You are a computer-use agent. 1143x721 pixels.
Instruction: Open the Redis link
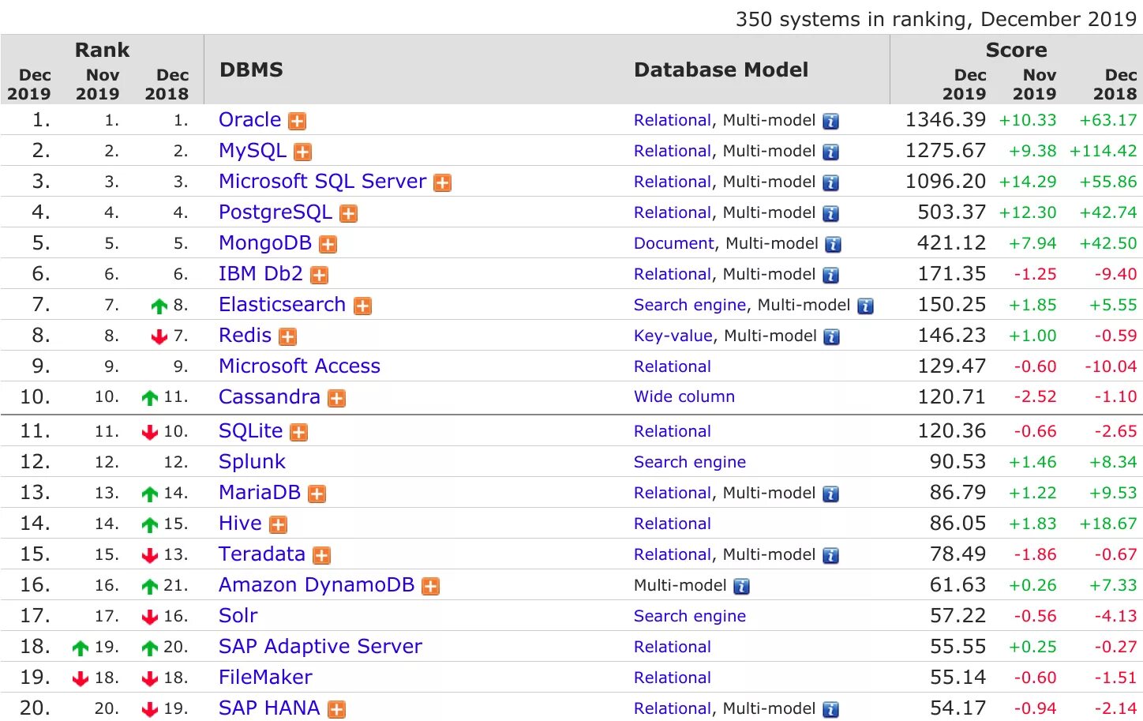pyautogui.click(x=245, y=336)
